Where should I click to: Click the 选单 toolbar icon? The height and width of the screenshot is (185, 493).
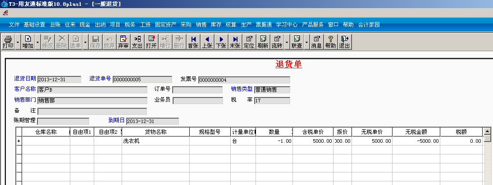coord(75,42)
